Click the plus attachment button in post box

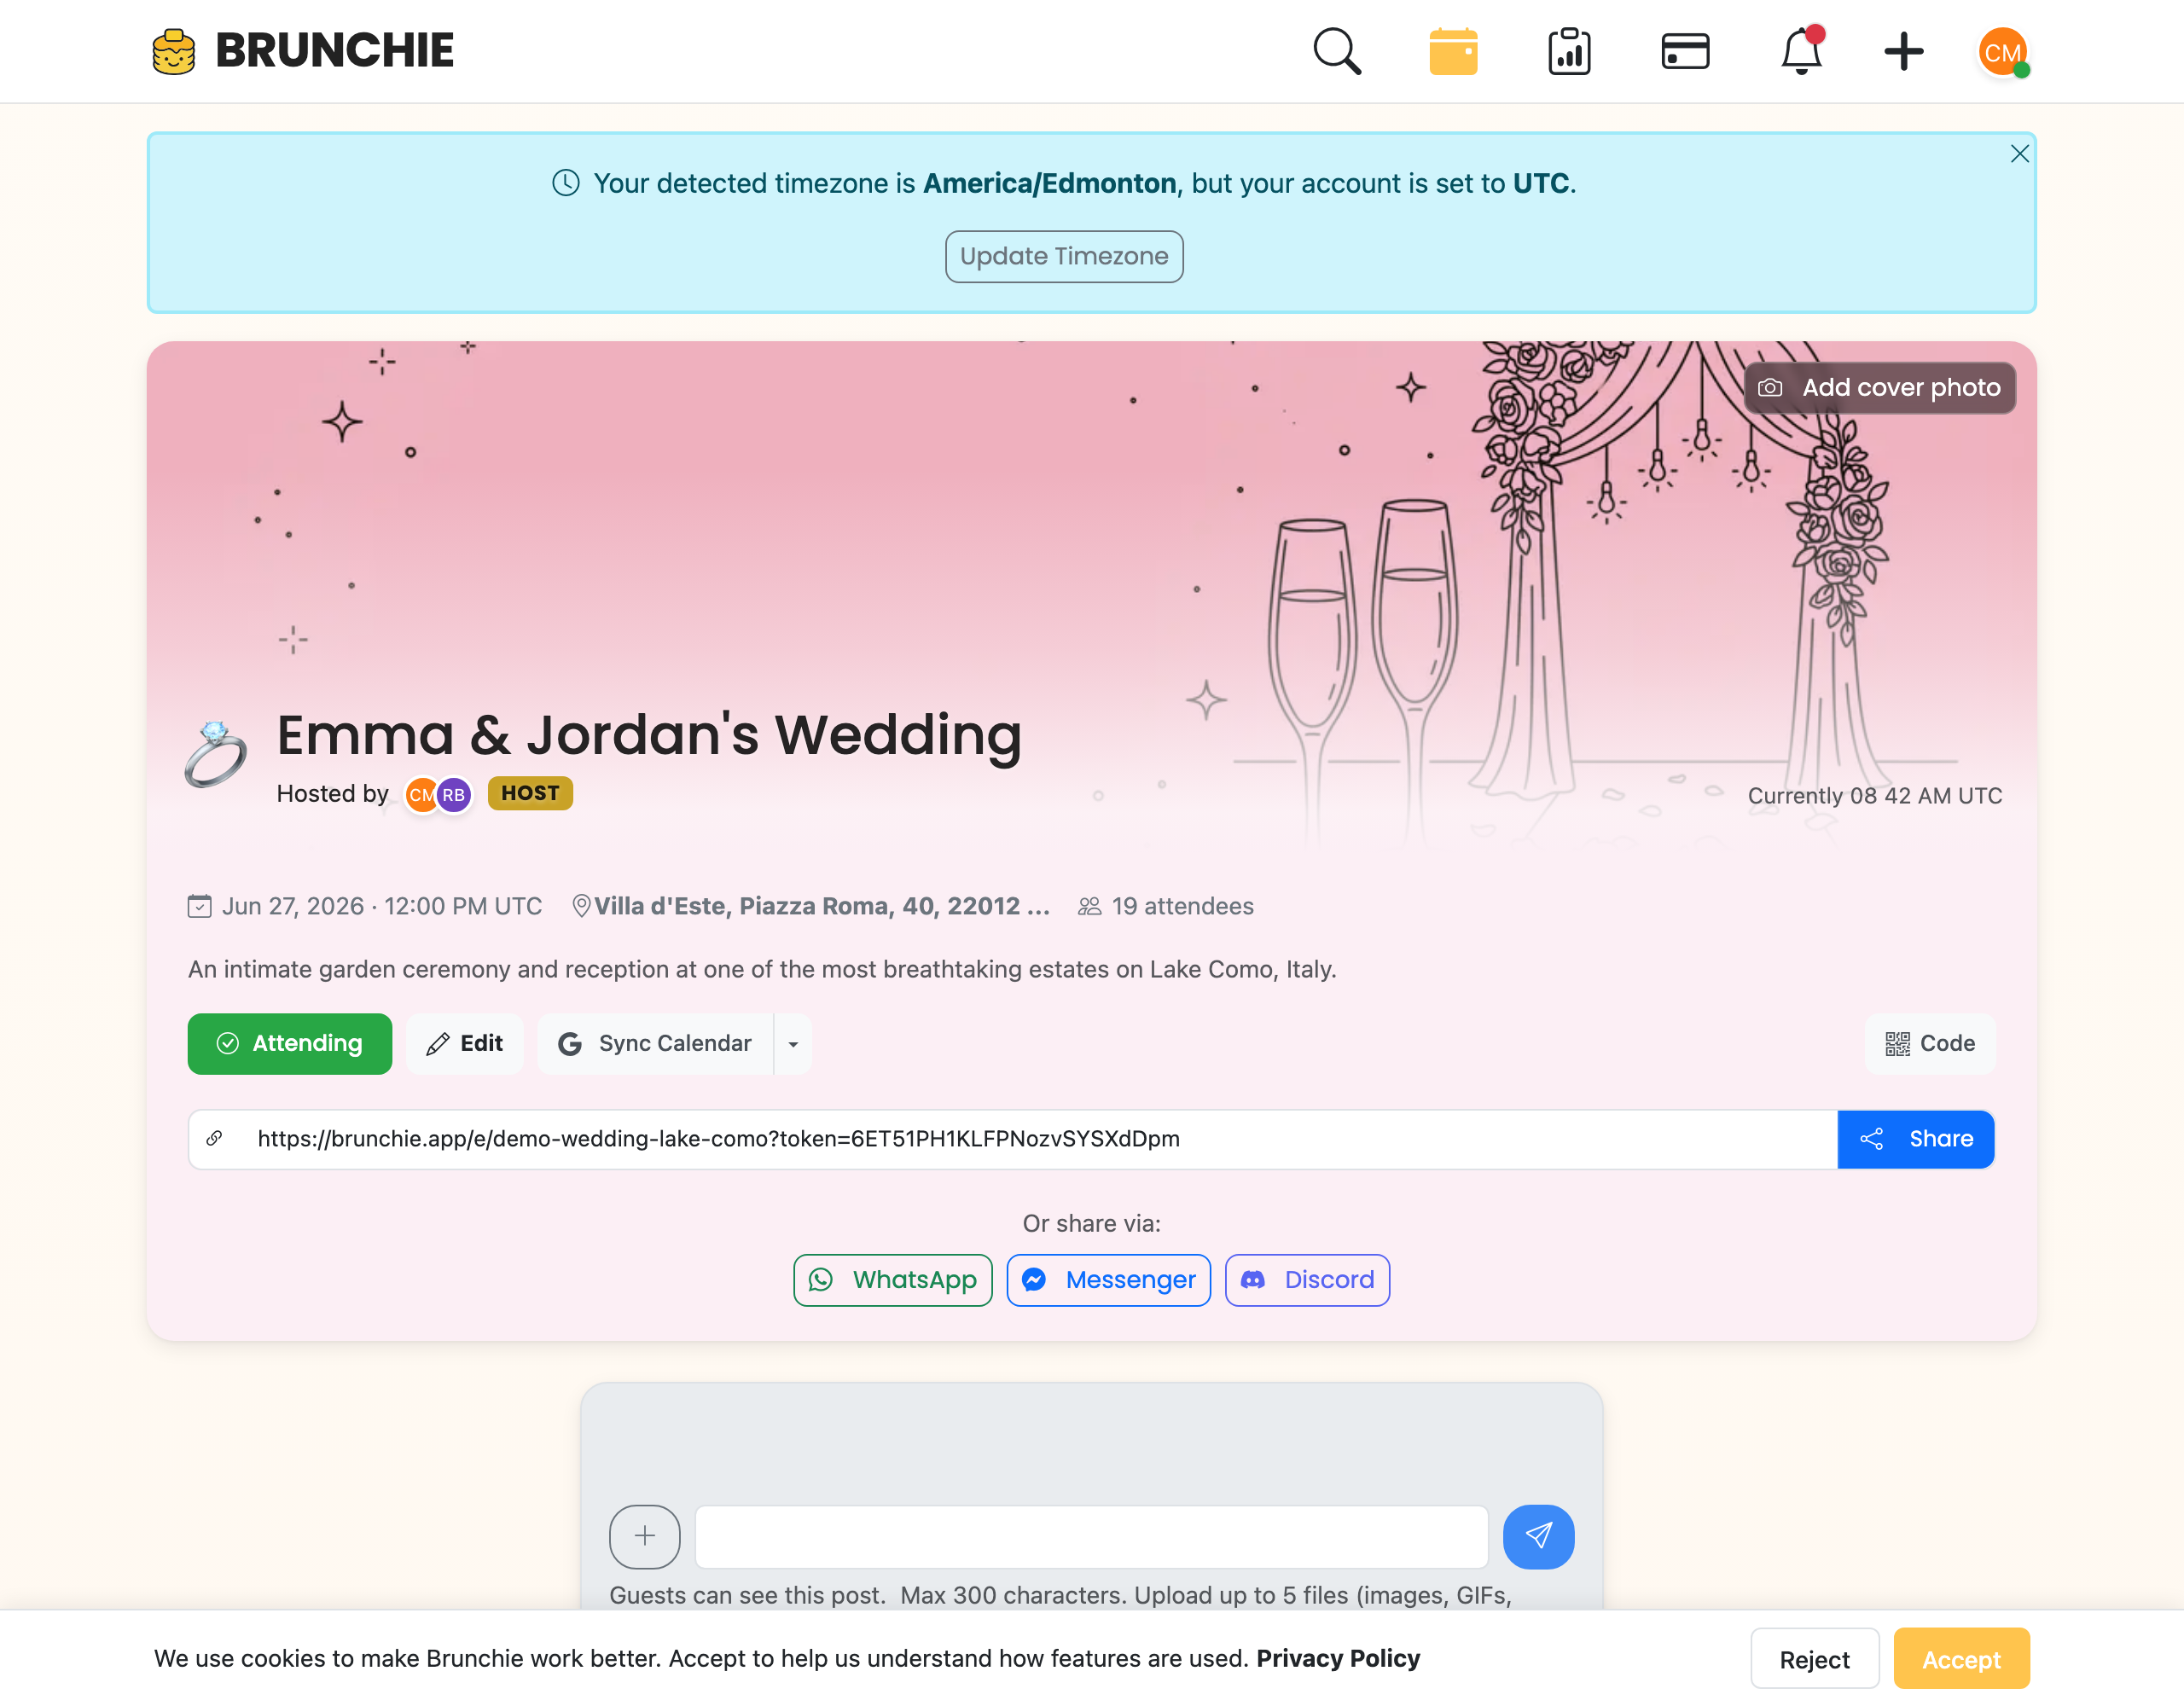pyautogui.click(x=645, y=1537)
